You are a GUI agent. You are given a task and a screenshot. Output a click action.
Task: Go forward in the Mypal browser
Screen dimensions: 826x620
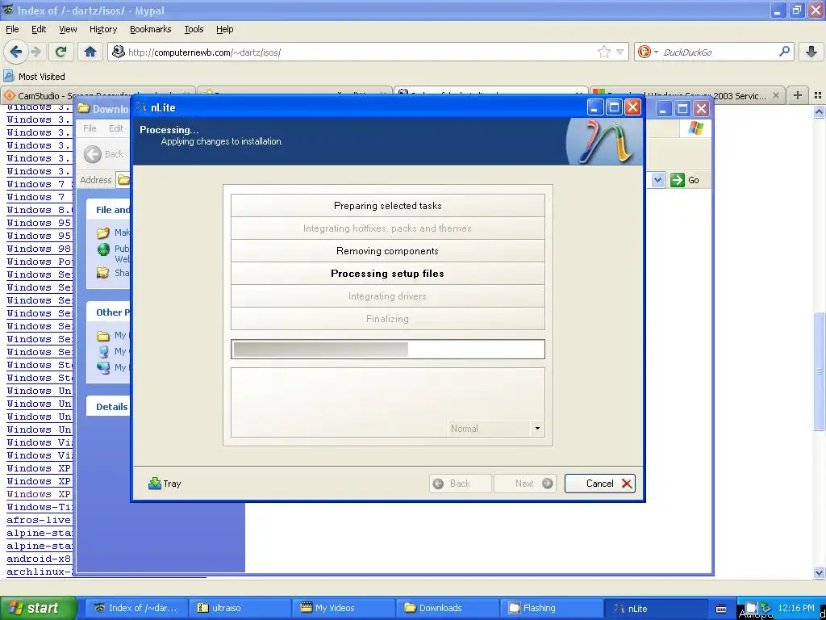(x=35, y=52)
